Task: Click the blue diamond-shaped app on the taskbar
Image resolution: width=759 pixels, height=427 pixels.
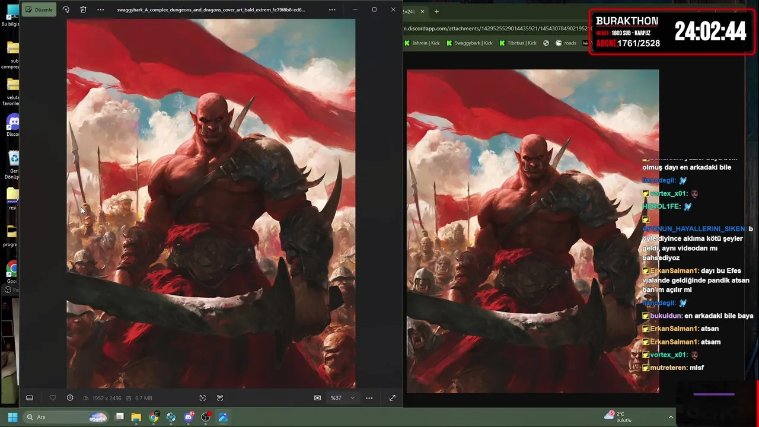Action: click(171, 417)
